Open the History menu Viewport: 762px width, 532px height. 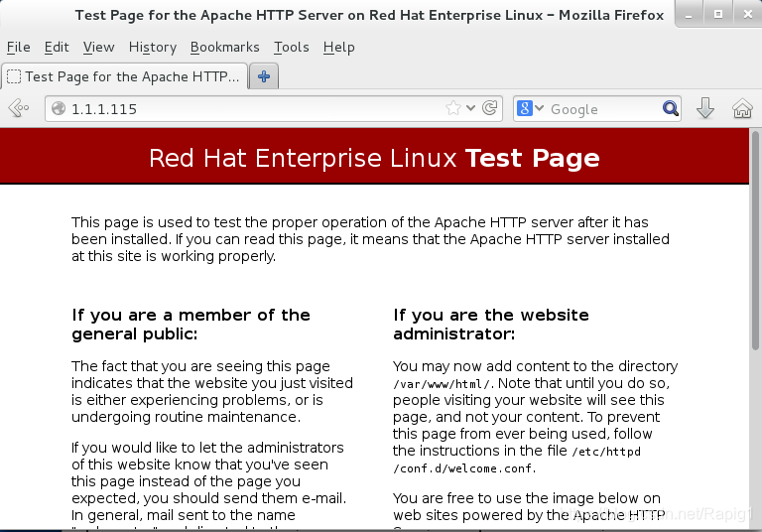point(153,48)
